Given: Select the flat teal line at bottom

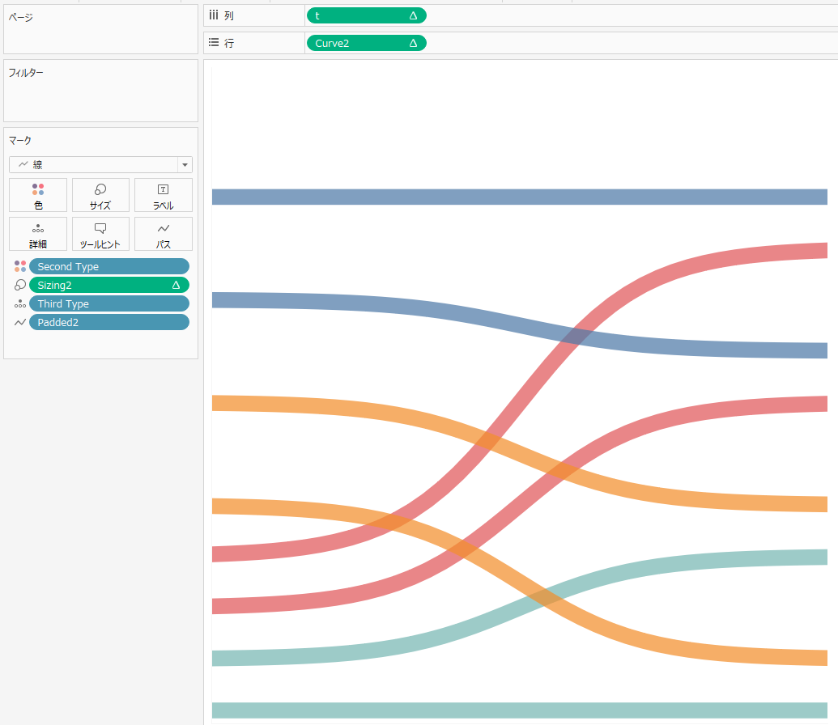Looking at the screenshot, I should coord(520,710).
